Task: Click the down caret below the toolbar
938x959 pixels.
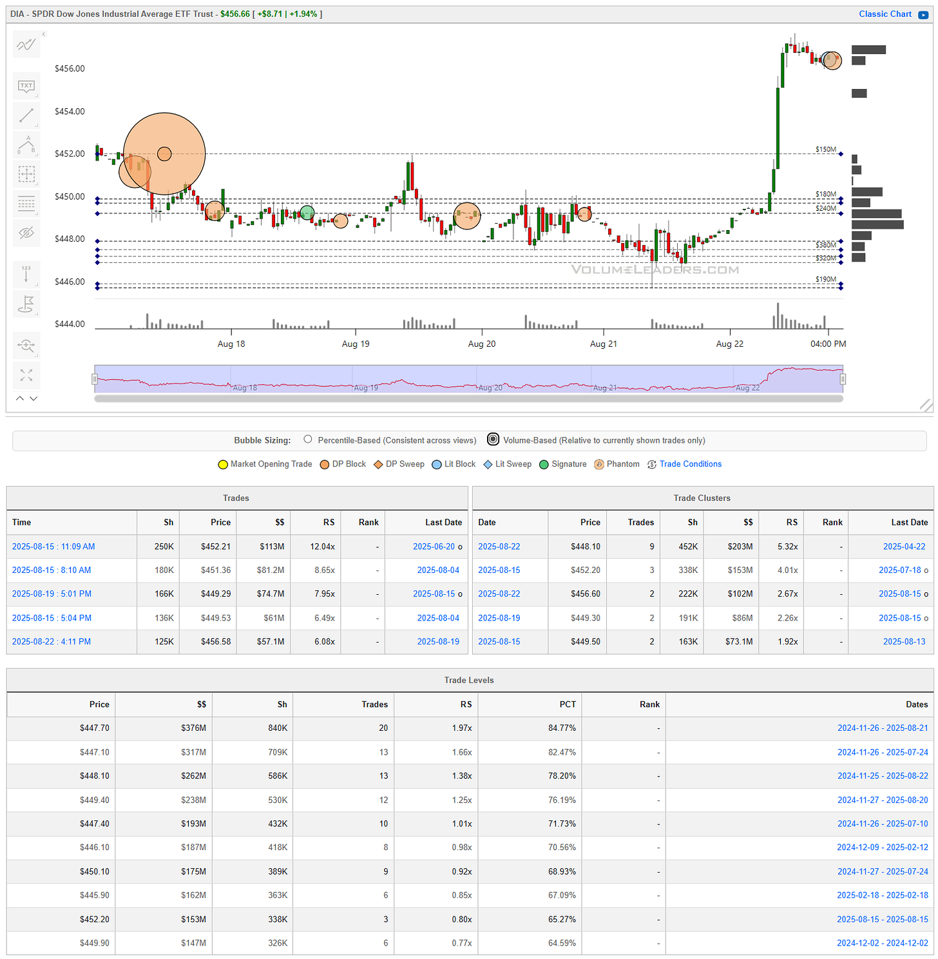Action: pyautogui.click(x=33, y=398)
